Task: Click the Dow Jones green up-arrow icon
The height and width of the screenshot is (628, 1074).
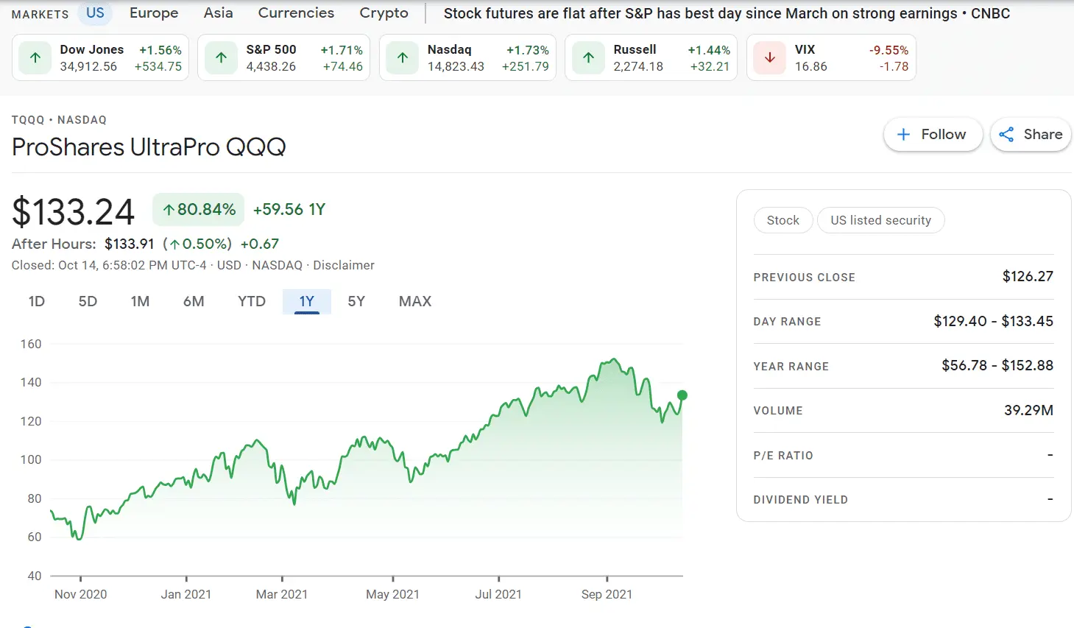Action: tap(35, 57)
